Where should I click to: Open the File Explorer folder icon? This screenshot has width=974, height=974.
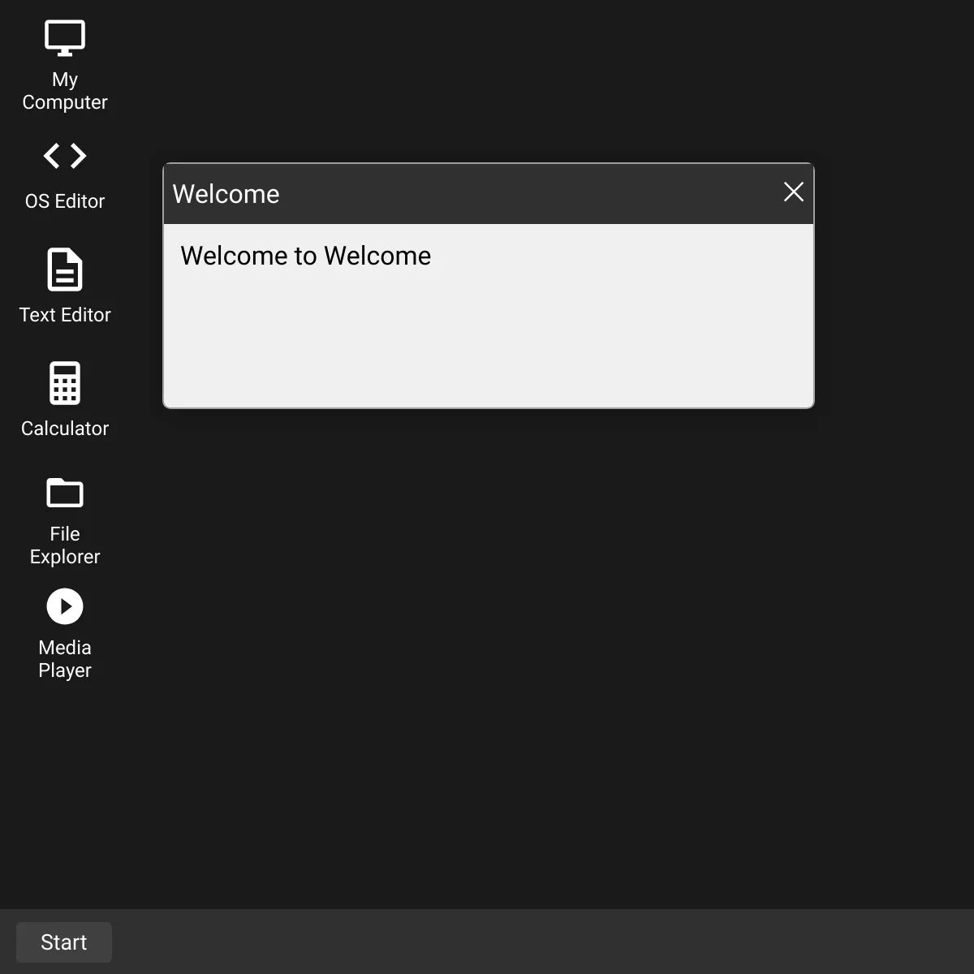click(x=65, y=493)
